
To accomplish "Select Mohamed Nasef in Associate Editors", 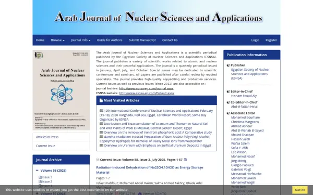I will coord(243,157).
